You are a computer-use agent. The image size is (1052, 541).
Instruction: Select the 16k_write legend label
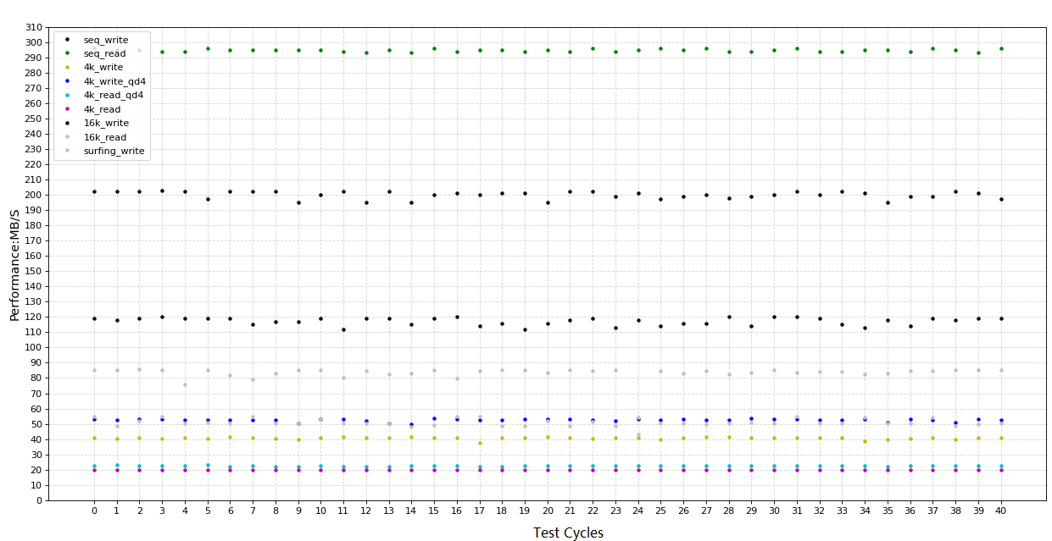pyautogui.click(x=105, y=124)
